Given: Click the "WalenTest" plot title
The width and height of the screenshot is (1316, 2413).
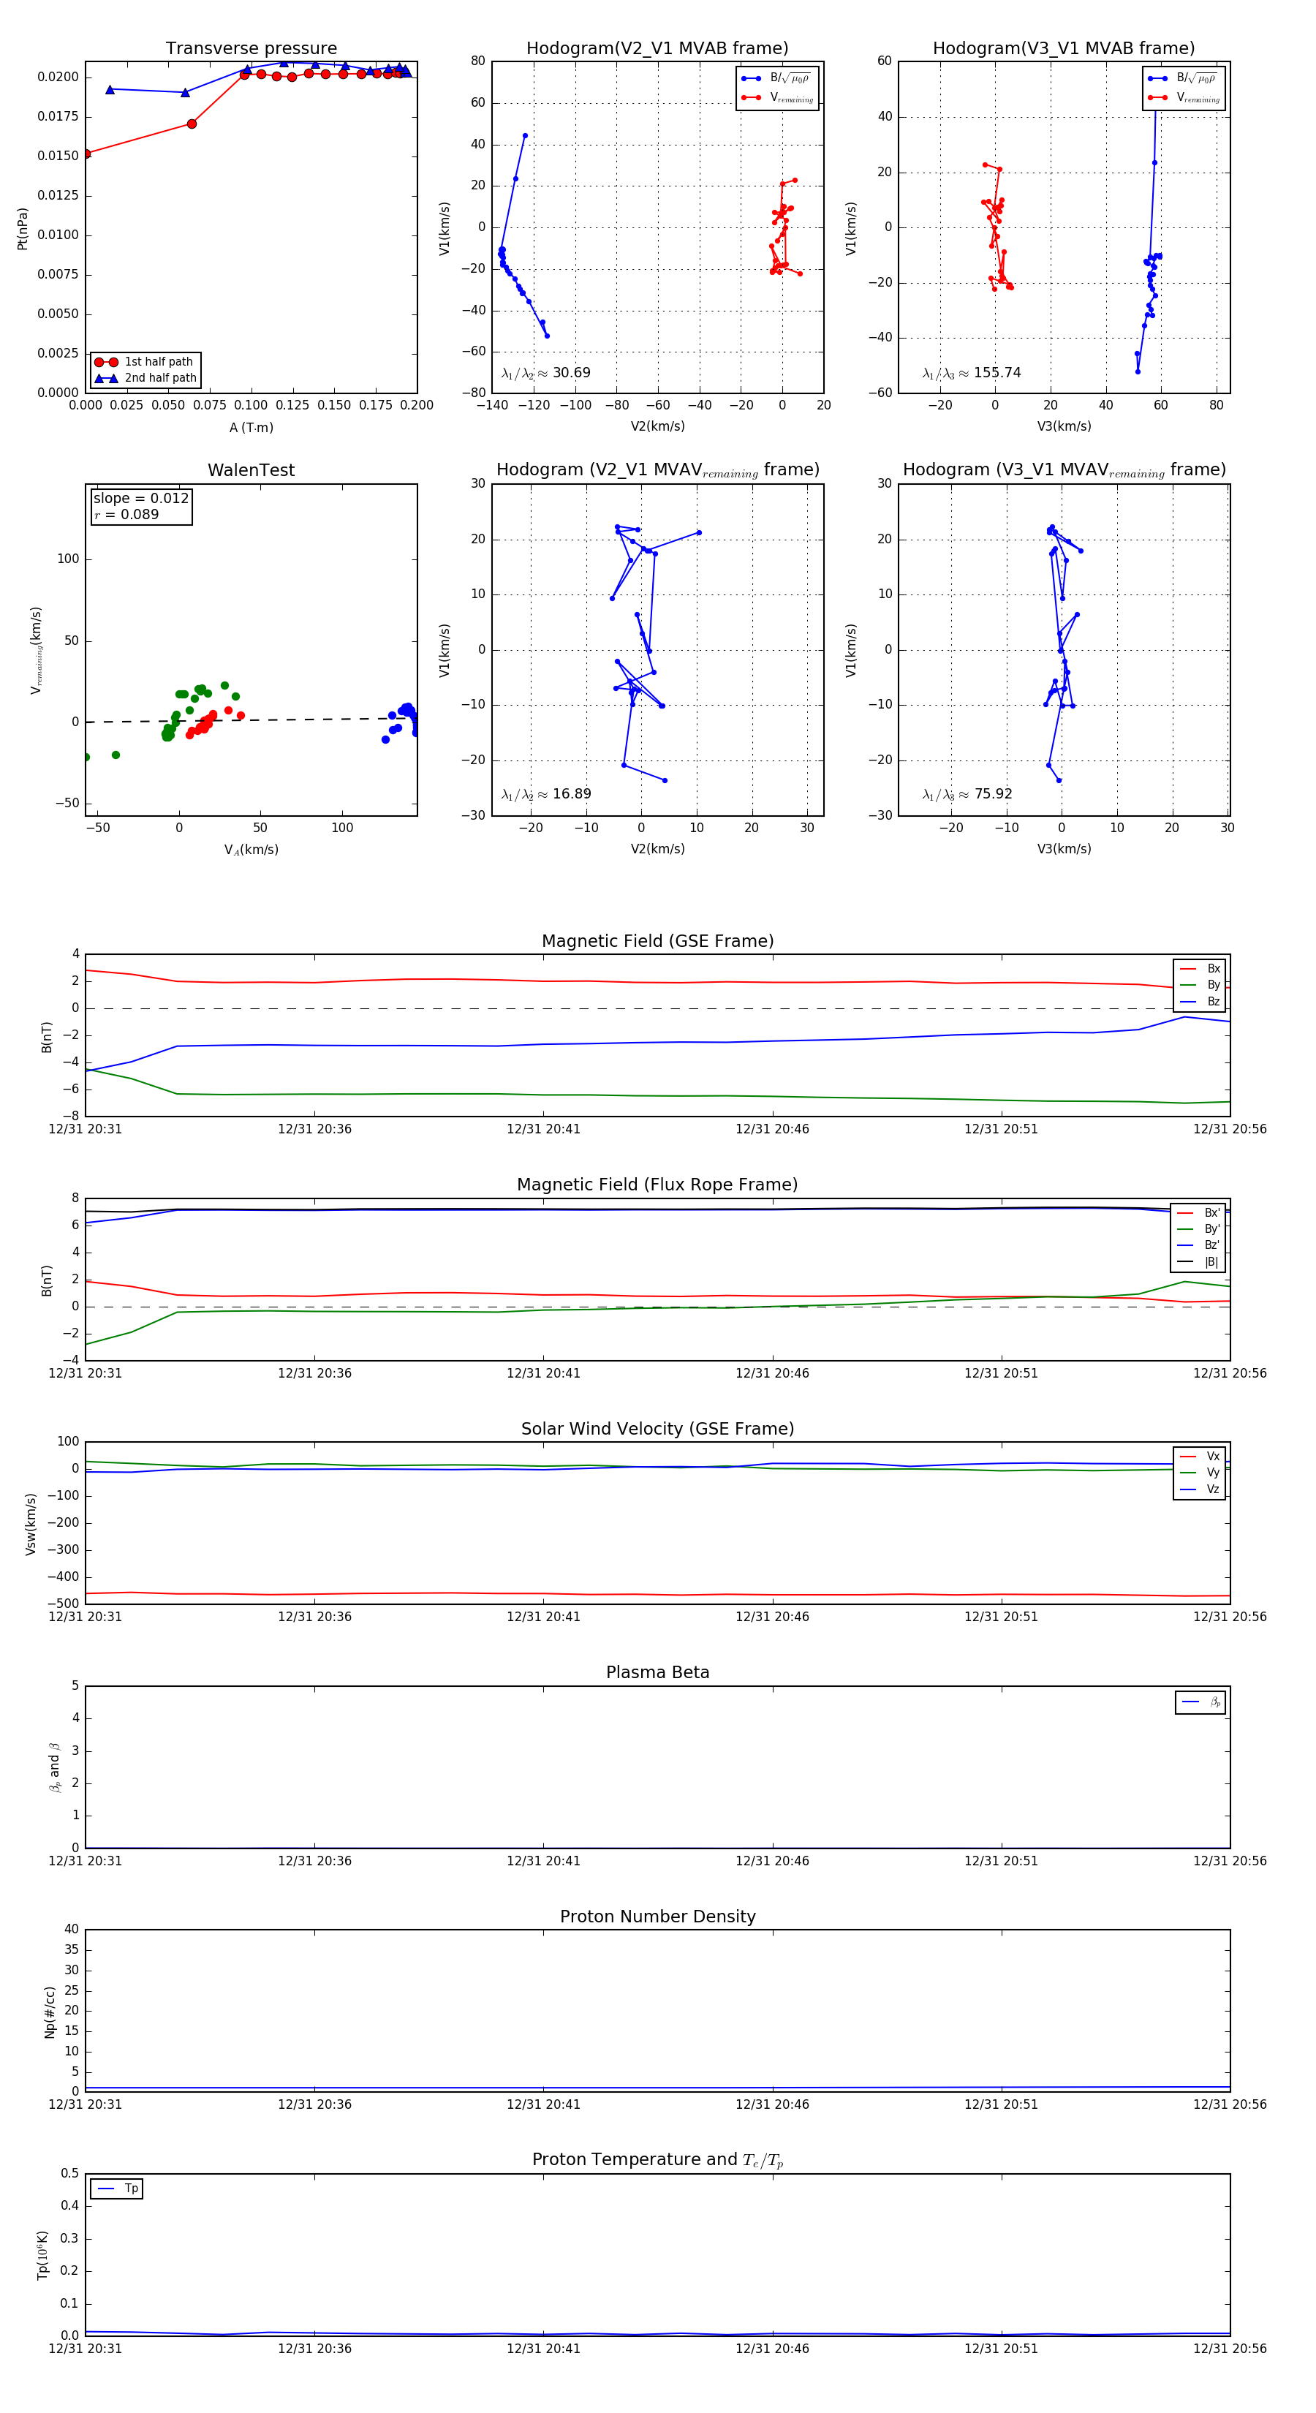Looking at the screenshot, I should pyautogui.click(x=251, y=470).
